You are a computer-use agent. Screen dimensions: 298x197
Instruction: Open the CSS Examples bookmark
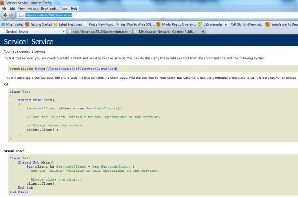click(210, 24)
